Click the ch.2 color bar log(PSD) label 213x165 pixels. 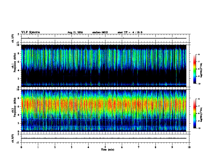(x=201, y=115)
